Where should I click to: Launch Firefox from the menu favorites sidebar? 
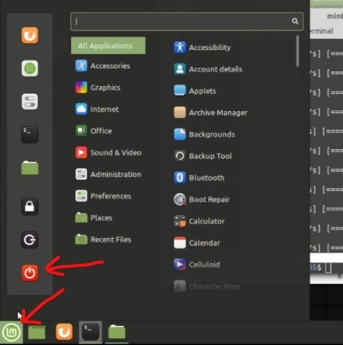(x=29, y=35)
